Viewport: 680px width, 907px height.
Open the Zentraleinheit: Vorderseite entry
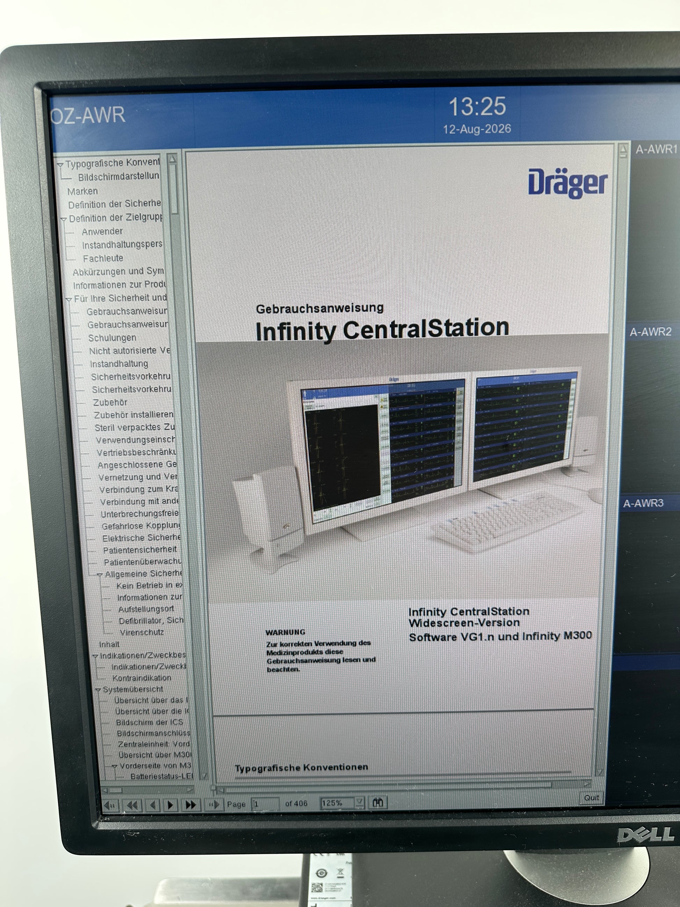154,744
